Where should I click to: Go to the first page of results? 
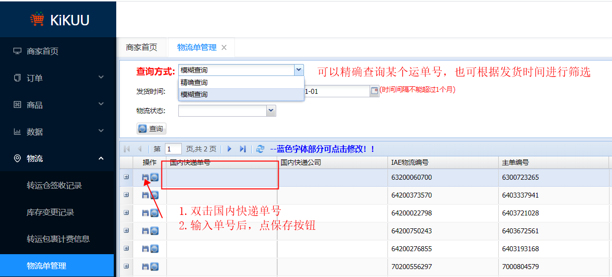(127, 149)
